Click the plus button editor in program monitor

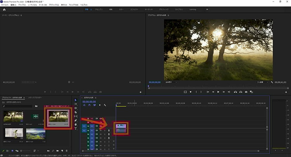tap(286, 92)
